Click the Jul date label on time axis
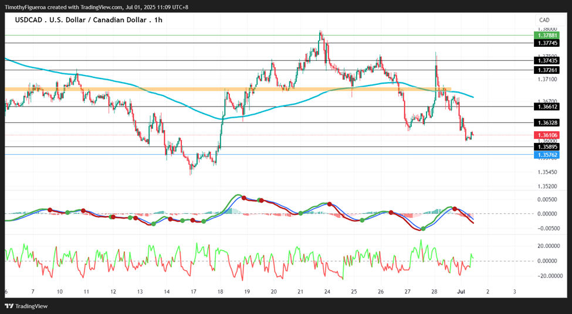Screen dimensions: 572x314 tap(461, 291)
